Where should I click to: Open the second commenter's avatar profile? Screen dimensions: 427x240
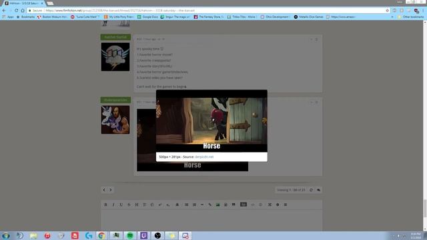click(115, 120)
